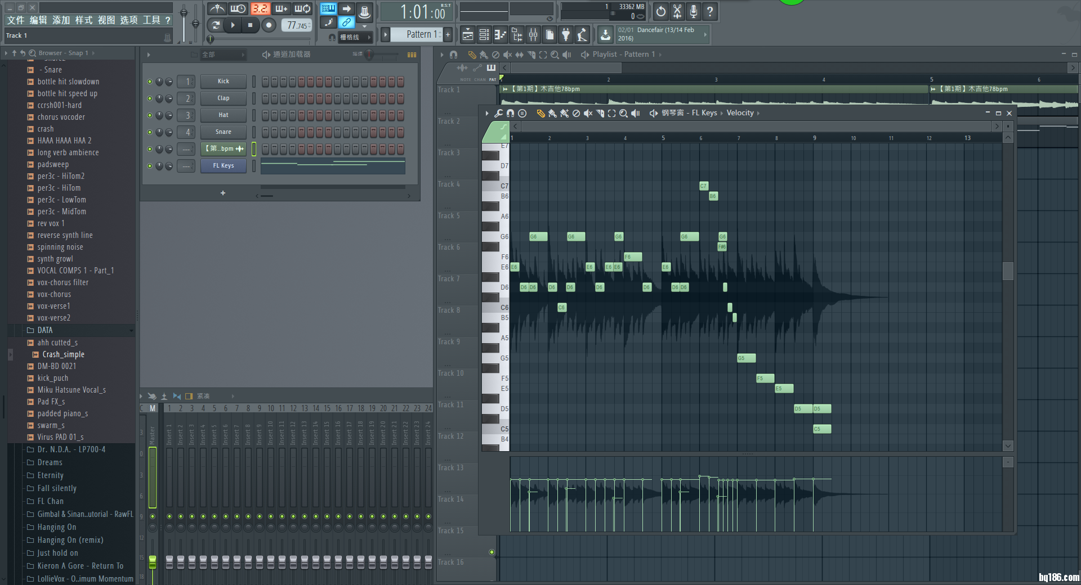Switch pattern/song mode button
Viewport: 1081px width, 585px height.
(x=215, y=25)
